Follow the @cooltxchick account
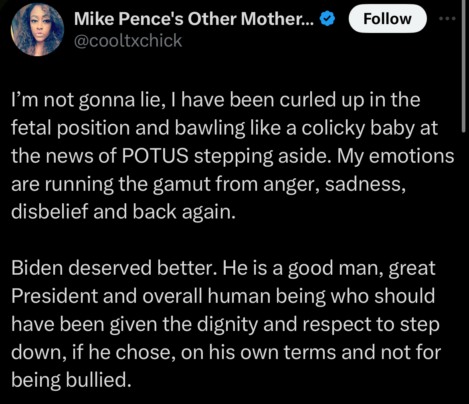 tap(388, 18)
